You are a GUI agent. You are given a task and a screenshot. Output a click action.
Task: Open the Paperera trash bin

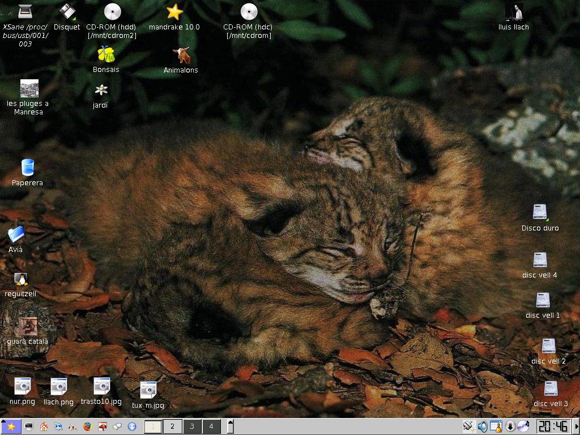pyautogui.click(x=27, y=167)
